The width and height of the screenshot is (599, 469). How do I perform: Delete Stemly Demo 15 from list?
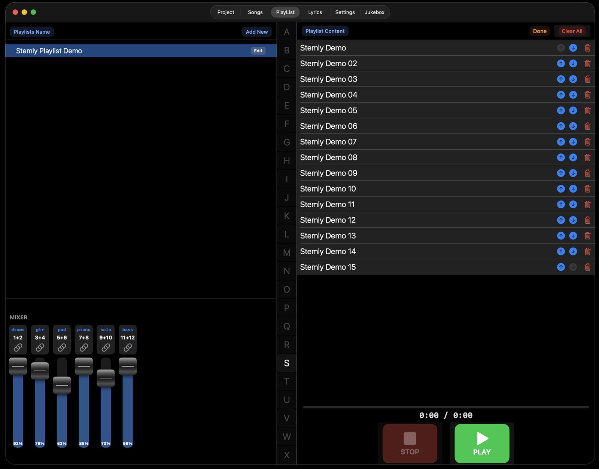[x=588, y=267]
